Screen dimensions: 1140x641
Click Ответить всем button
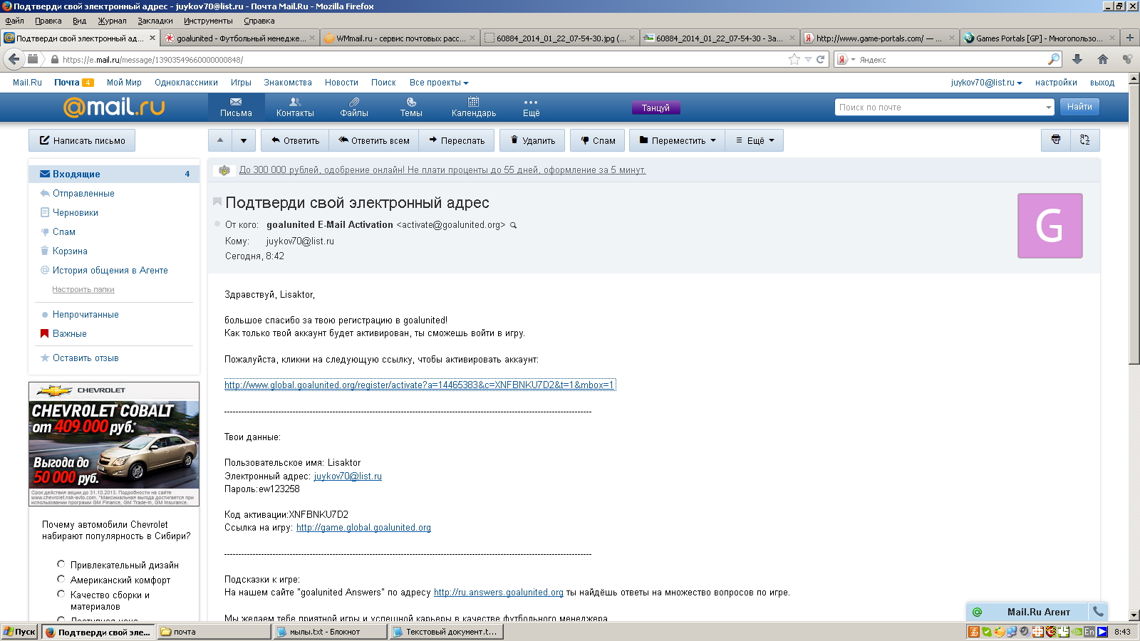[374, 140]
